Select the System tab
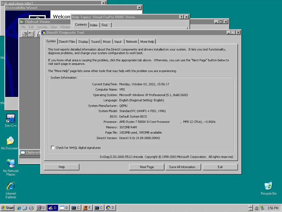 pos(51,41)
